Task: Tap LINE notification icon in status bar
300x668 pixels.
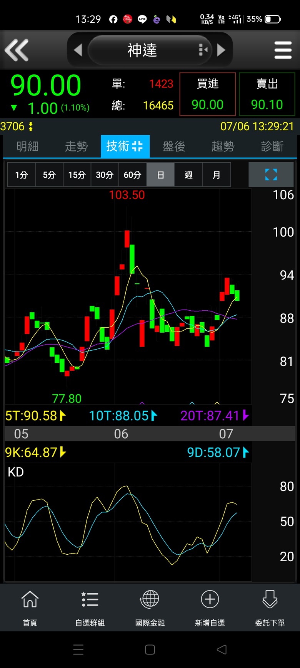Action: tap(142, 19)
